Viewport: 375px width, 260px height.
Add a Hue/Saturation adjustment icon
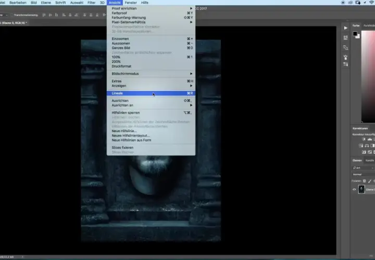361,146
